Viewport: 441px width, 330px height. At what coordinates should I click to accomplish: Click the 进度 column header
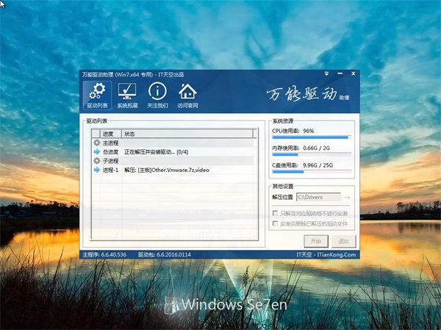(x=107, y=134)
